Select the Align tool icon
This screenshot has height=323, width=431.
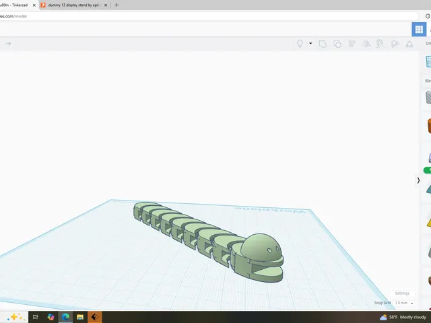click(x=352, y=44)
